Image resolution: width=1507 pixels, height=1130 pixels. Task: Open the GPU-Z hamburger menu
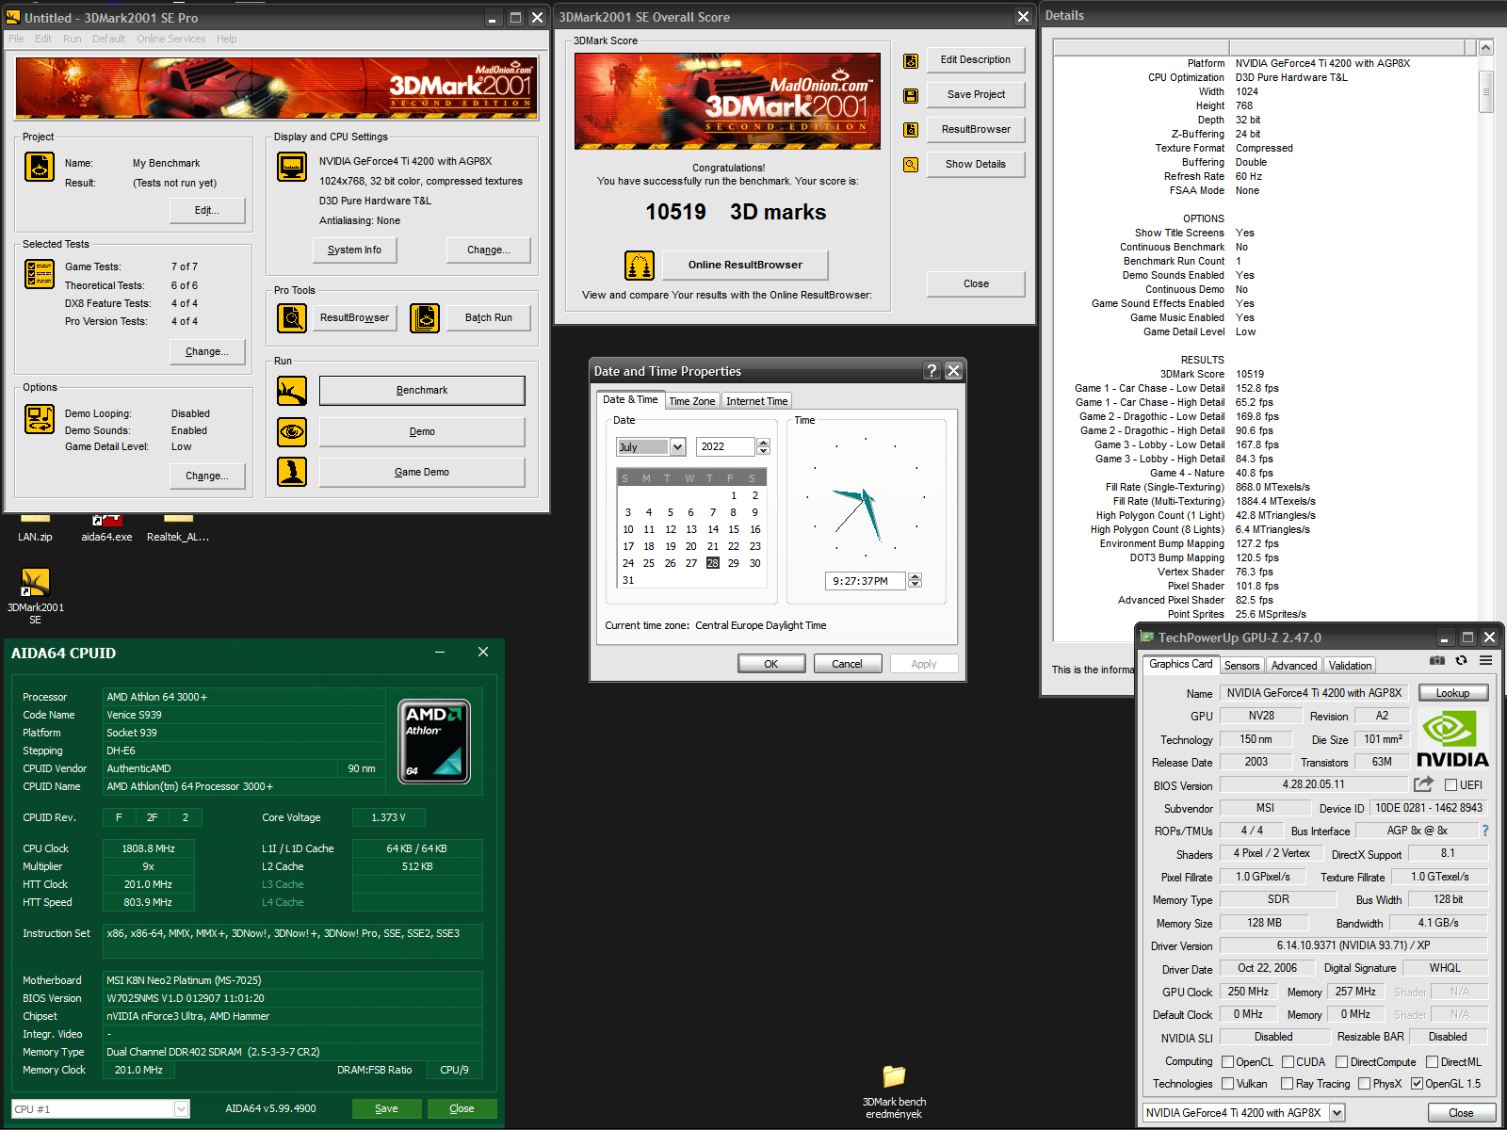click(x=1486, y=661)
